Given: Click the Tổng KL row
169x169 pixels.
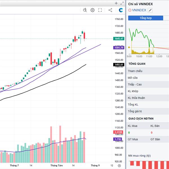Looking at the screenshot, I should click(148, 104).
